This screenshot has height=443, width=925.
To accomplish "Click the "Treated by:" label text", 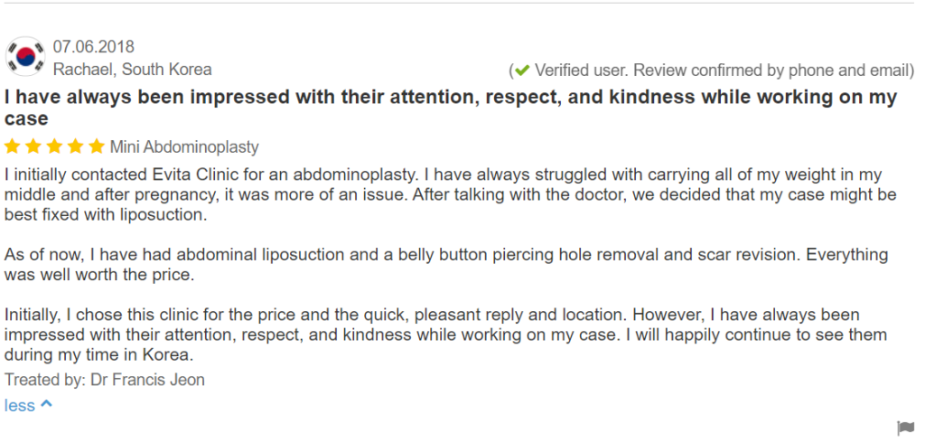I will [x=45, y=379].
